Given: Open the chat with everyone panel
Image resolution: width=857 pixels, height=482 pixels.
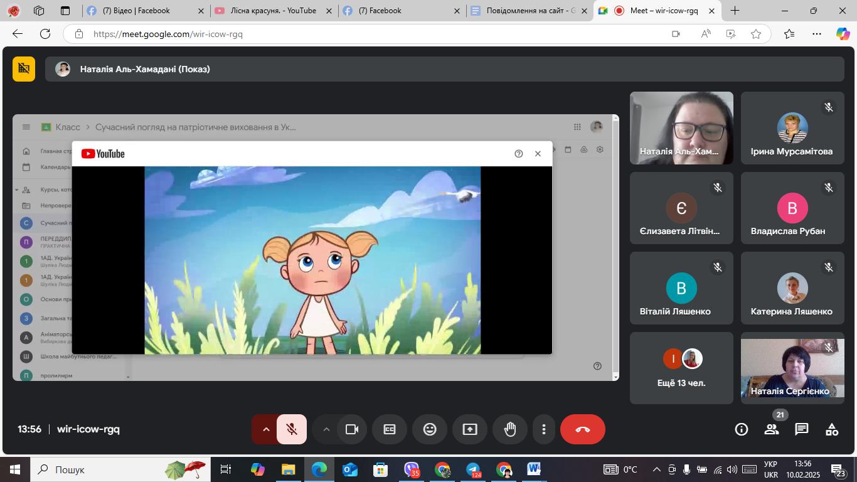Looking at the screenshot, I should (x=802, y=429).
